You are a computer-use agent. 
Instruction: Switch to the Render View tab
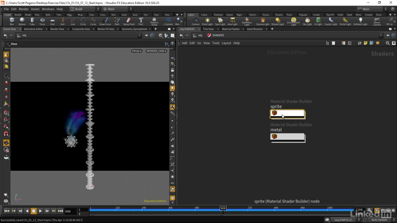pos(57,29)
